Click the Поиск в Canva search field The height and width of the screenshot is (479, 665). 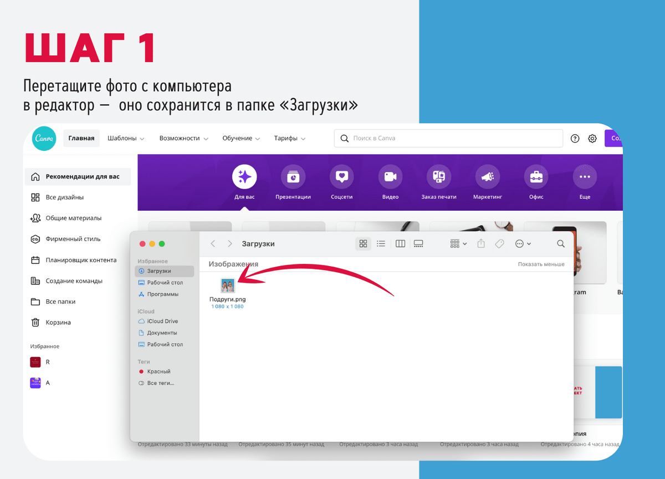pyautogui.click(x=448, y=138)
